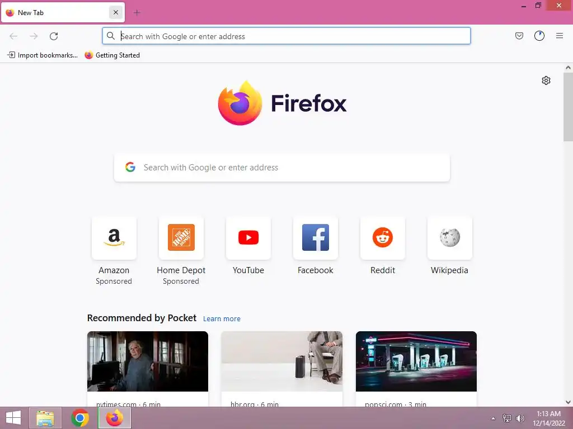
Task: Open the Firefox account icon
Action: [x=539, y=36]
